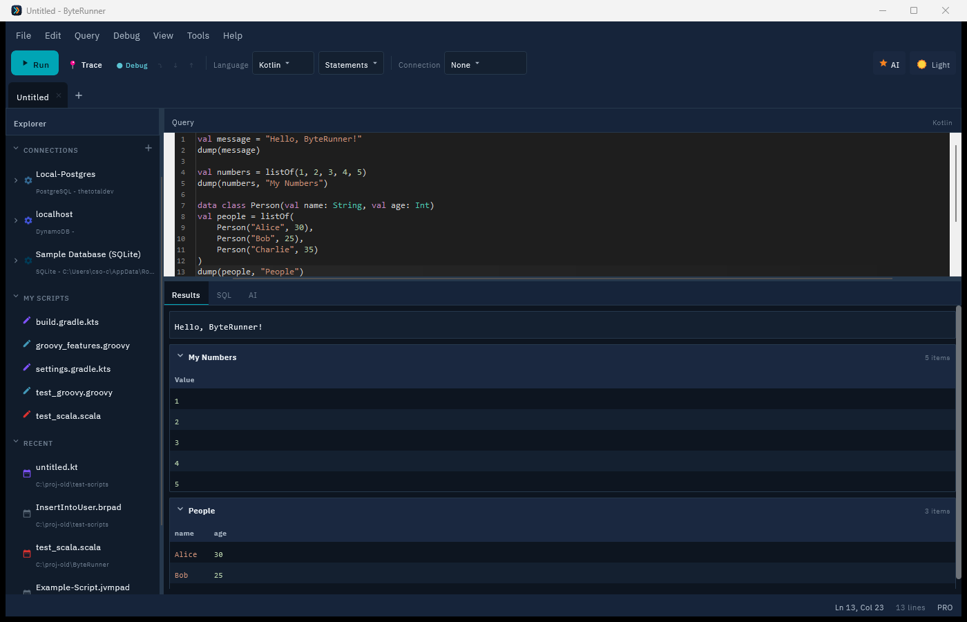Click the untitled.kt calendar icon
This screenshot has height=622, width=967.
(27, 473)
